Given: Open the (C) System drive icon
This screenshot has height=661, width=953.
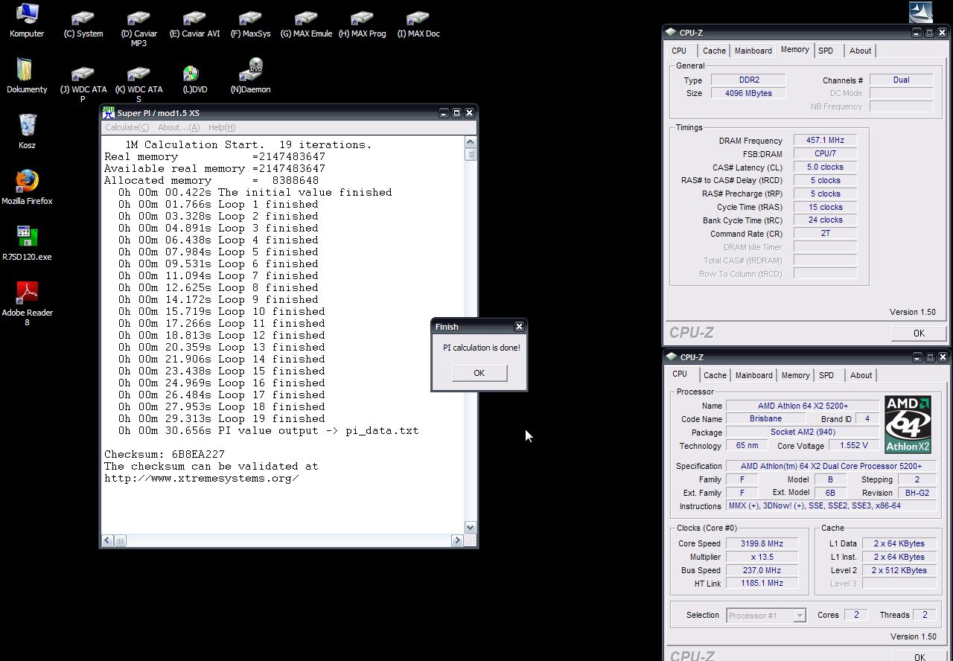Looking at the screenshot, I should pyautogui.click(x=83, y=18).
